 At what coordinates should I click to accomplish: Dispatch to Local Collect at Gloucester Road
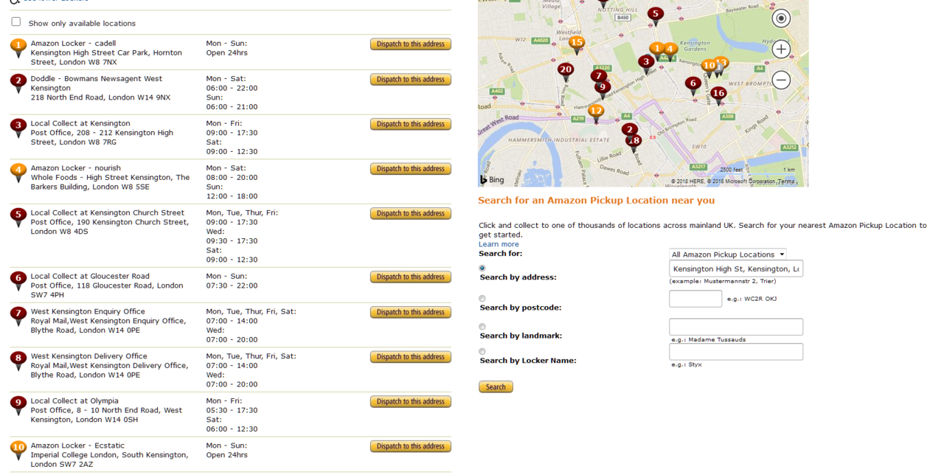pyautogui.click(x=411, y=277)
